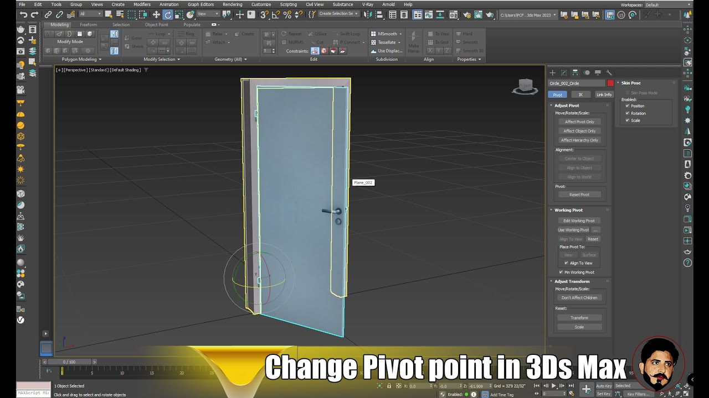709x398 pixels.
Task: Click the time slider 0 / 100 handle
Action: click(x=70, y=362)
